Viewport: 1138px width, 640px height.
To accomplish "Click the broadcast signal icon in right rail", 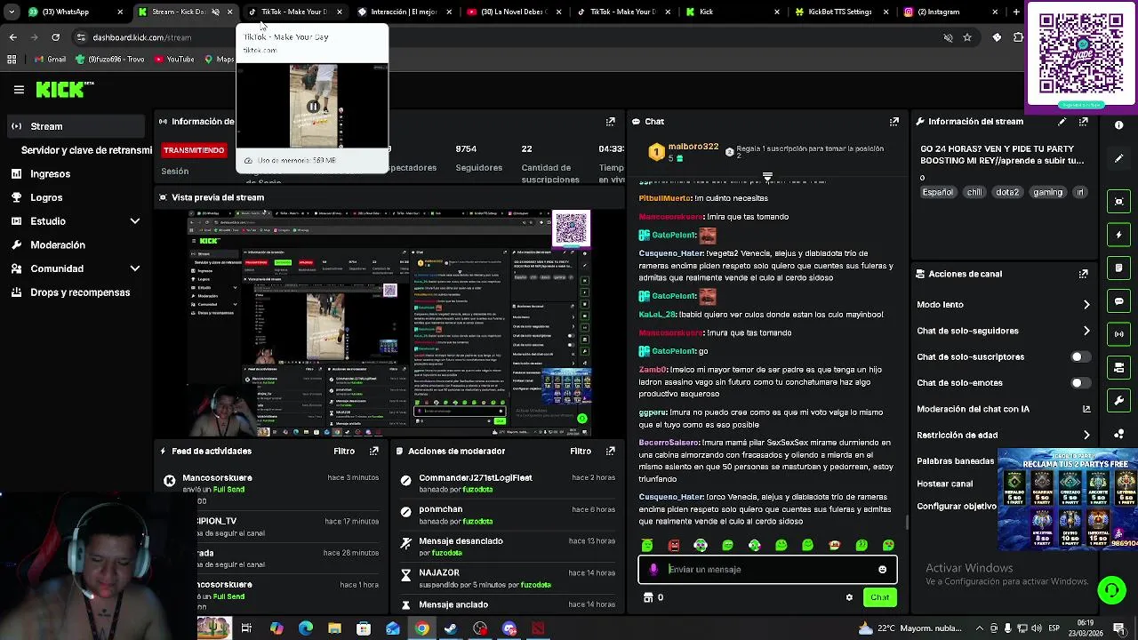I will coord(1119,334).
